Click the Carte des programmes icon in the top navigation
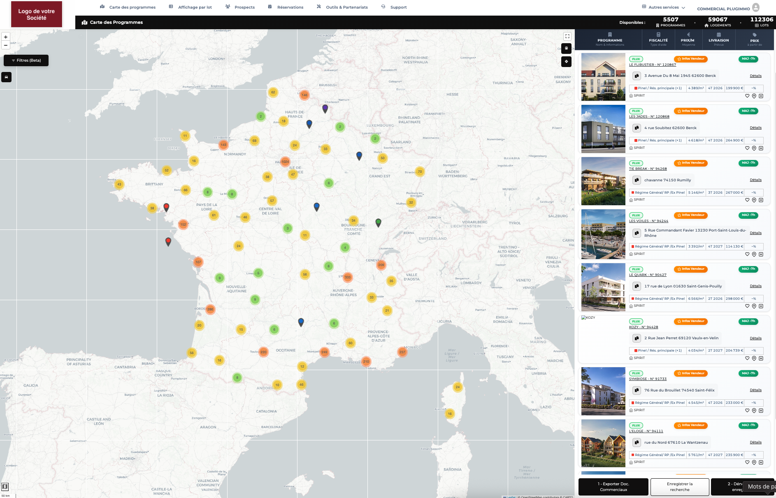Screen dimensions: 776x498 [102, 7]
